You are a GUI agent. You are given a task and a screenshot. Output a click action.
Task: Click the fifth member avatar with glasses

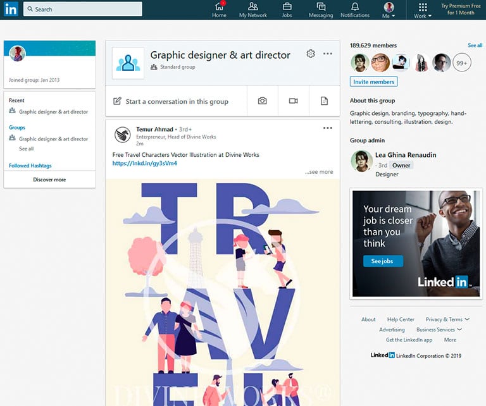pos(442,63)
